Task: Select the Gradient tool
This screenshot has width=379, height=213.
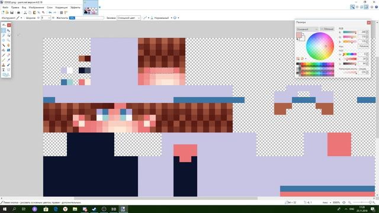Action: point(8,50)
